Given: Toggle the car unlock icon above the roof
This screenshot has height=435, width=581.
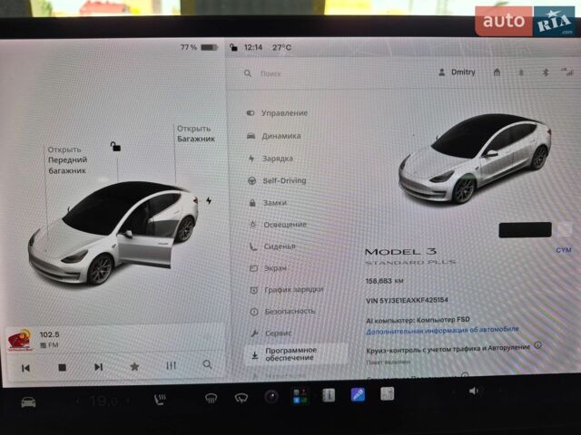Looking at the screenshot, I should pos(115,147).
